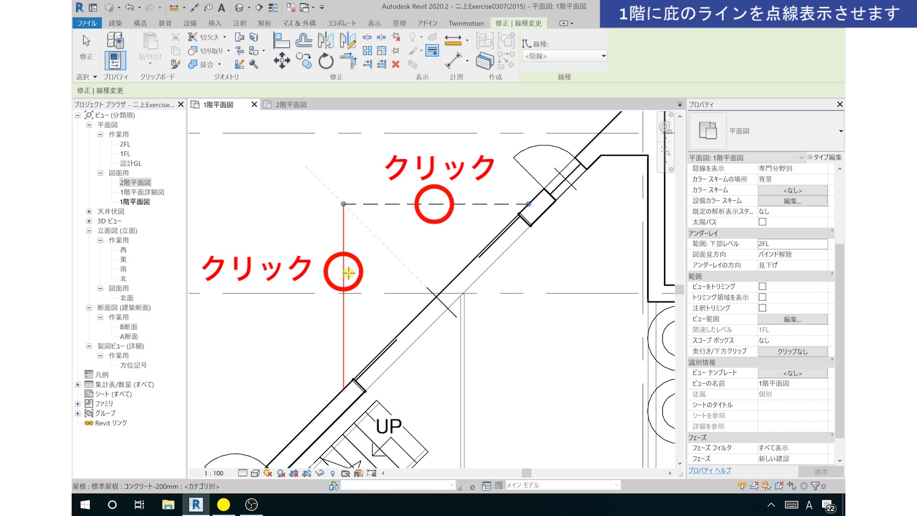Open the 注釈 ribbon tab
Screen dimensions: 917x516
click(x=239, y=23)
